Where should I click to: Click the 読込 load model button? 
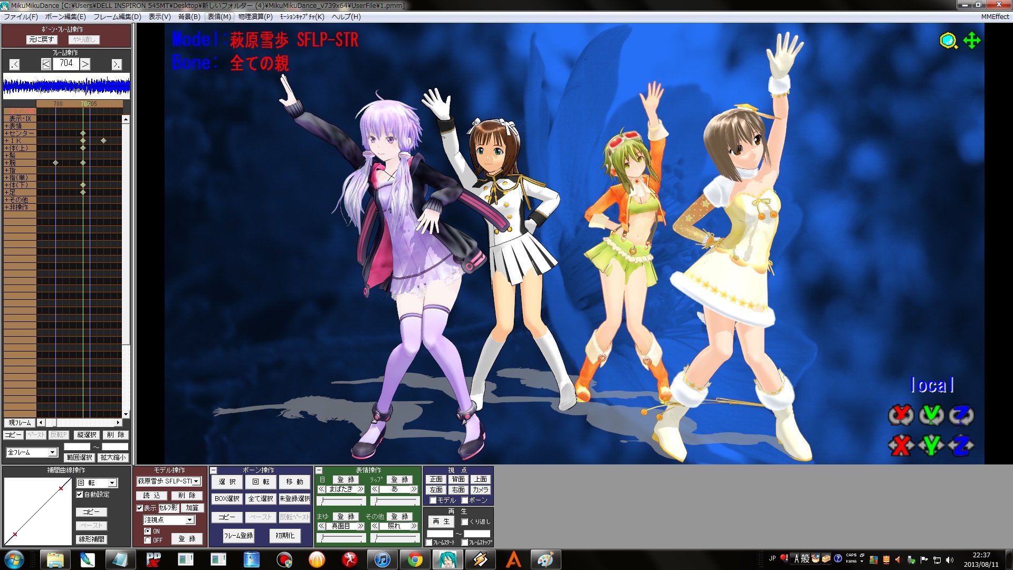click(152, 496)
